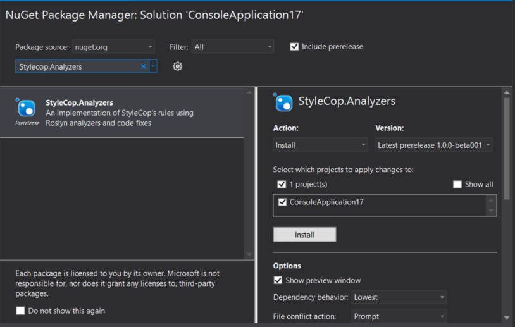
Task: Click the Prerelease label under package icon
Action: pos(27,123)
